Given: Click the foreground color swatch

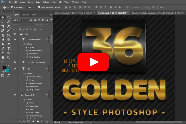Looking at the screenshot, I should tap(5, 67).
